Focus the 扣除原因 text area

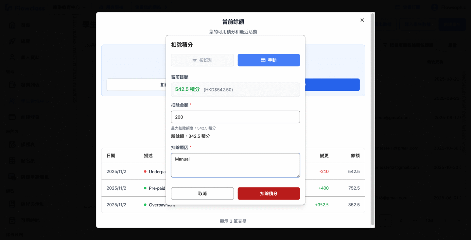(x=235, y=165)
